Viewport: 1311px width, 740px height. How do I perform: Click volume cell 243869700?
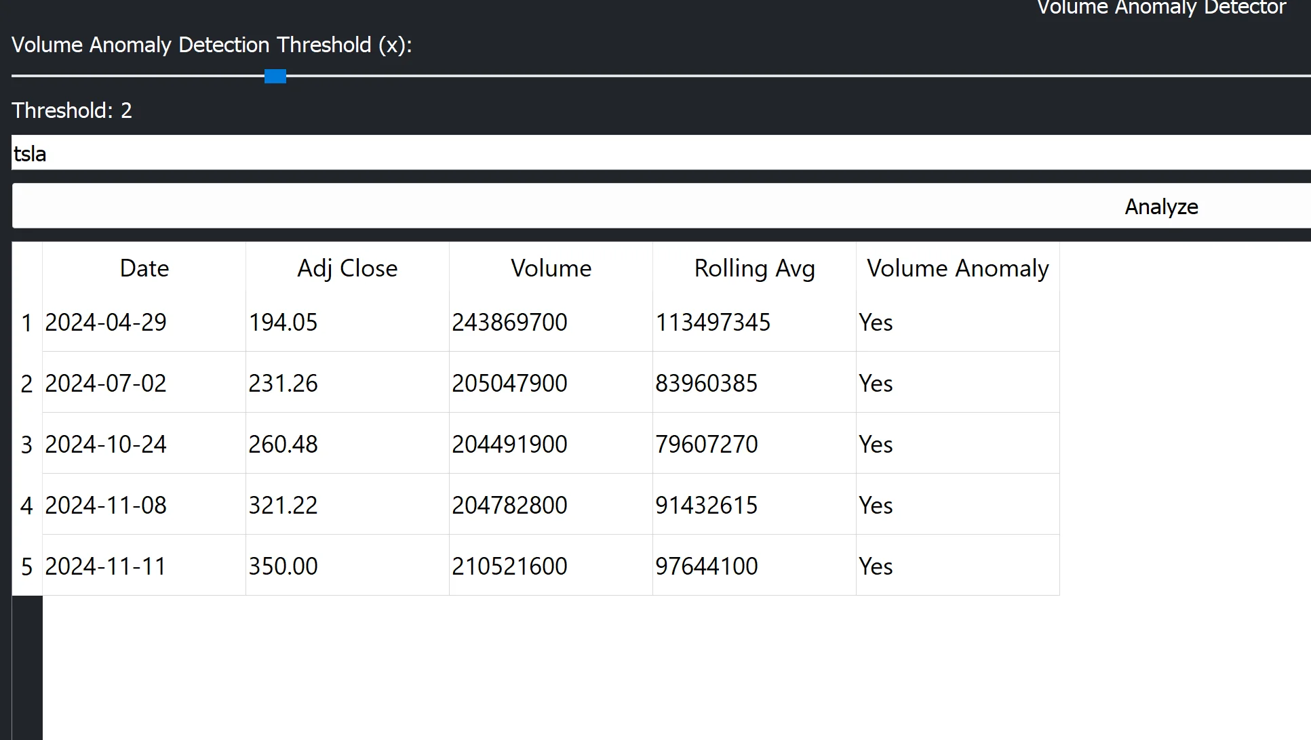point(509,322)
